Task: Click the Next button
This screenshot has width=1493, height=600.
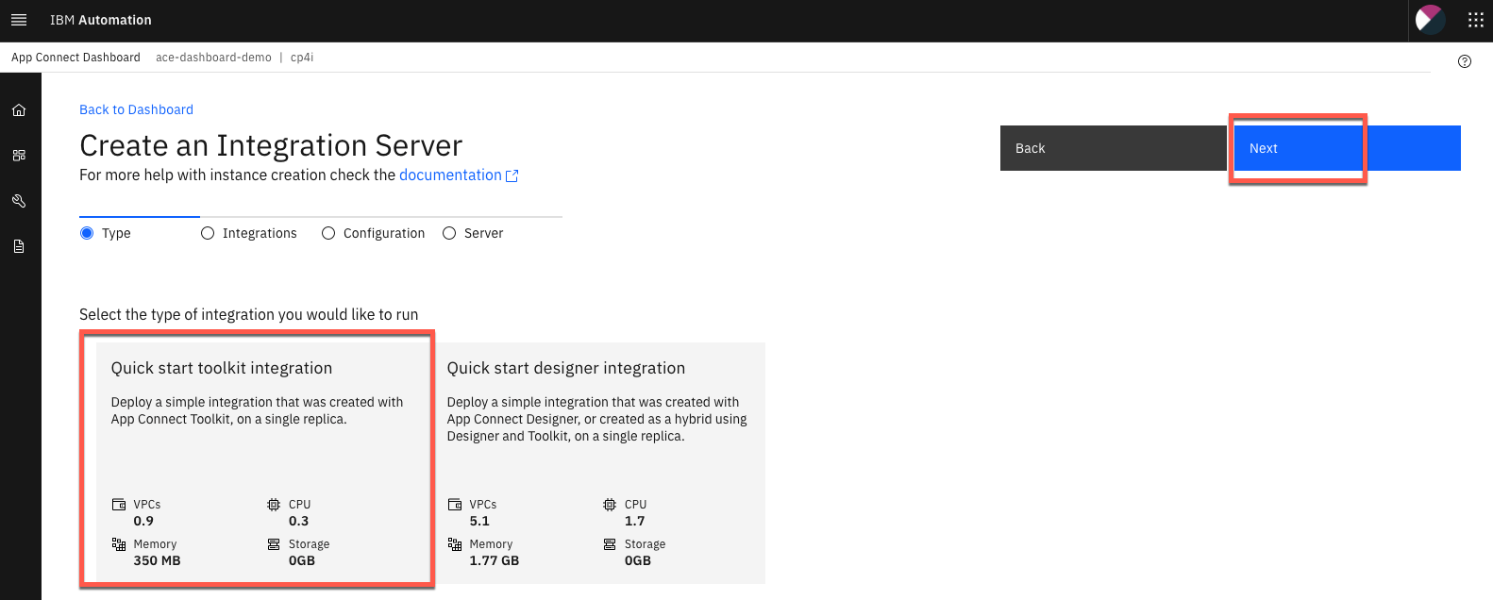Action: click(1298, 148)
